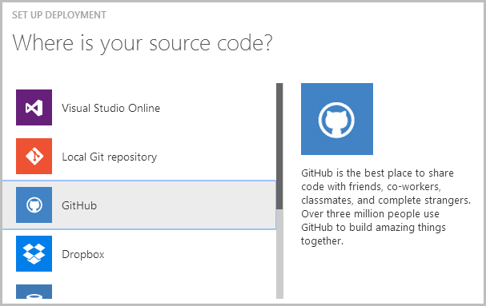486x306 pixels.
Task: Click the Local Git repository icon
Action: [34, 156]
